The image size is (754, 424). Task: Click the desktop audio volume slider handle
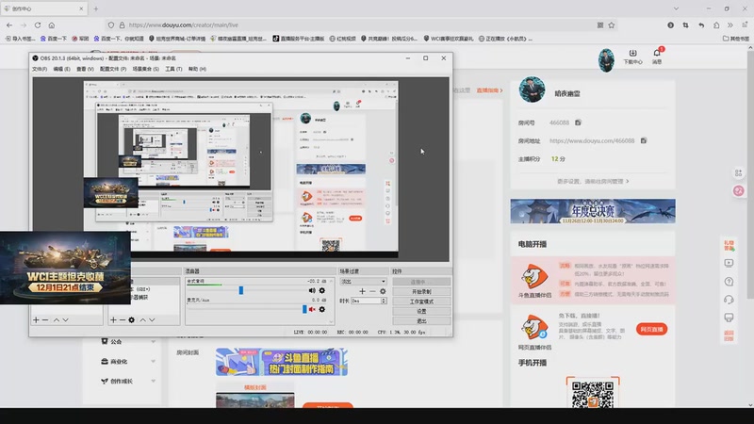pyautogui.click(x=241, y=290)
